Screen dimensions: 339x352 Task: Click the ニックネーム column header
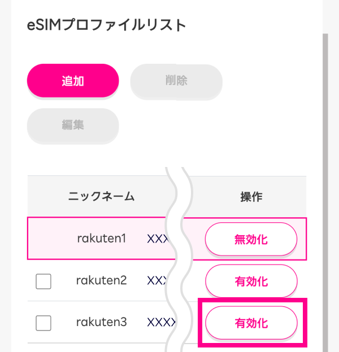click(101, 197)
